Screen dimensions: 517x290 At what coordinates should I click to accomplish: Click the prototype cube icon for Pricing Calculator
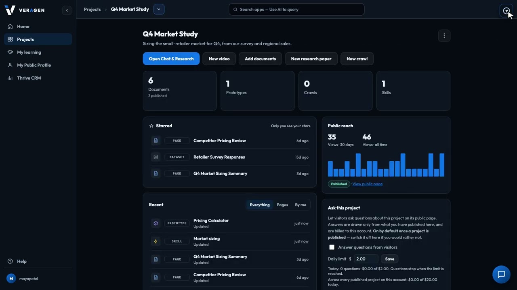[156, 223]
